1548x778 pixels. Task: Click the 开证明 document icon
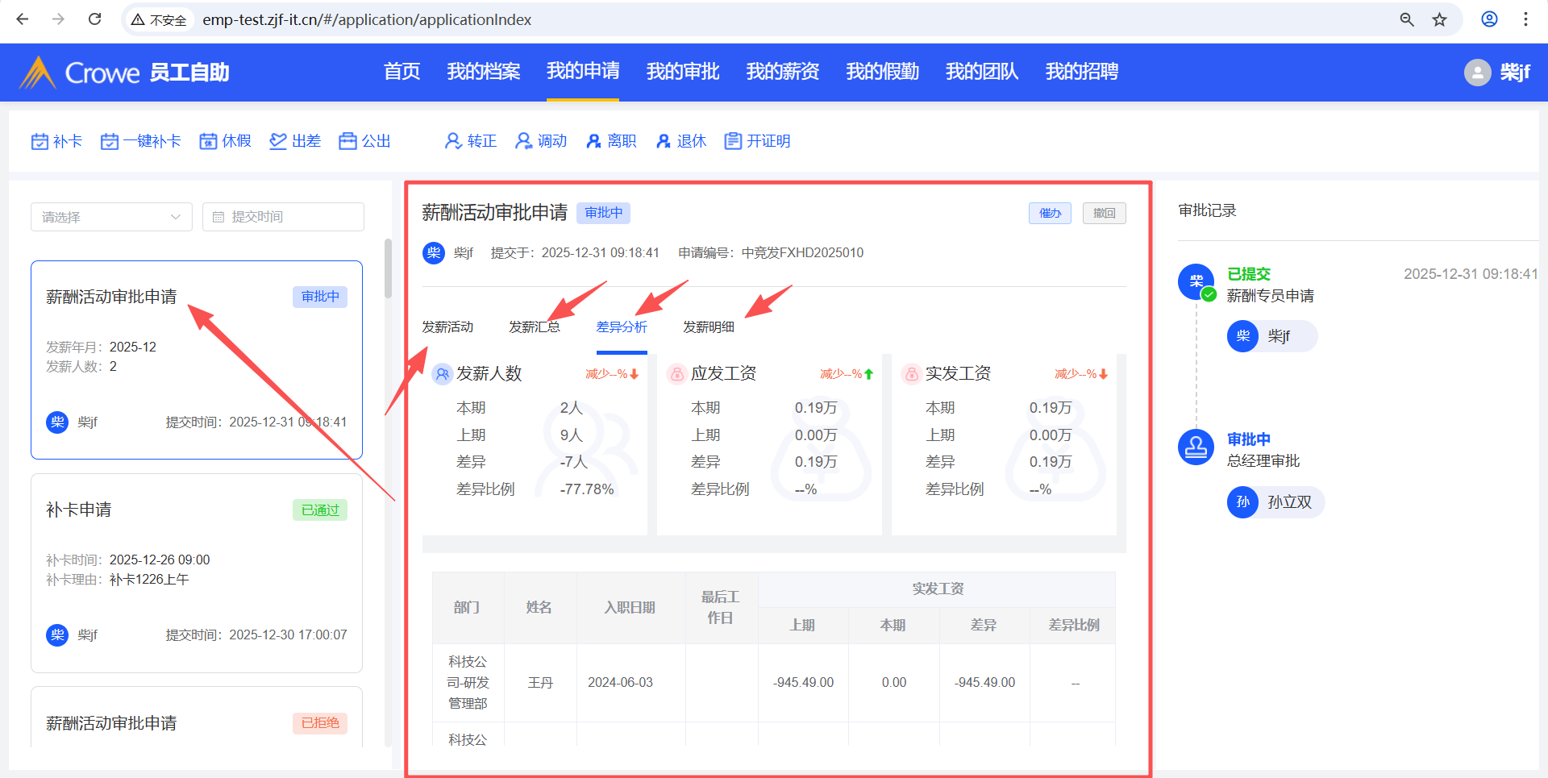[x=733, y=142]
